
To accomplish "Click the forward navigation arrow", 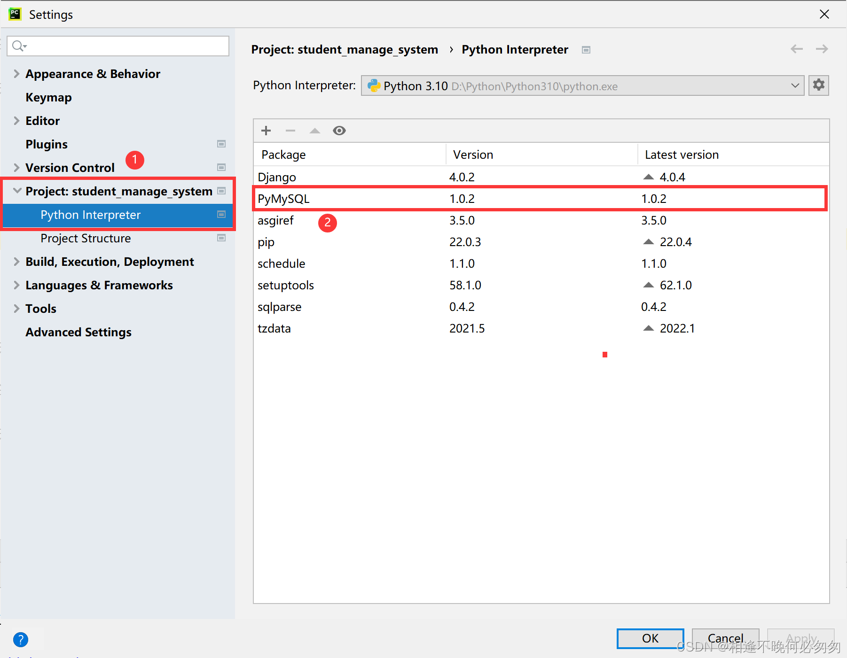I will (x=822, y=49).
